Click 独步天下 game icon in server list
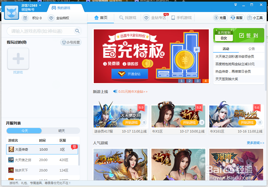The height and width of the screenshot is (187, 268). (x=11, y=170)
